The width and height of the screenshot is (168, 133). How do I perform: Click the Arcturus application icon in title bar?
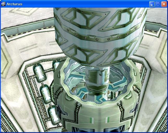3,4
